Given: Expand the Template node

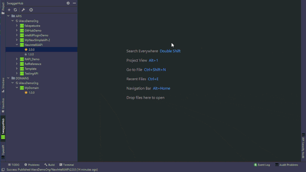Looking at the screenshot, I should [x=17, y=68].
